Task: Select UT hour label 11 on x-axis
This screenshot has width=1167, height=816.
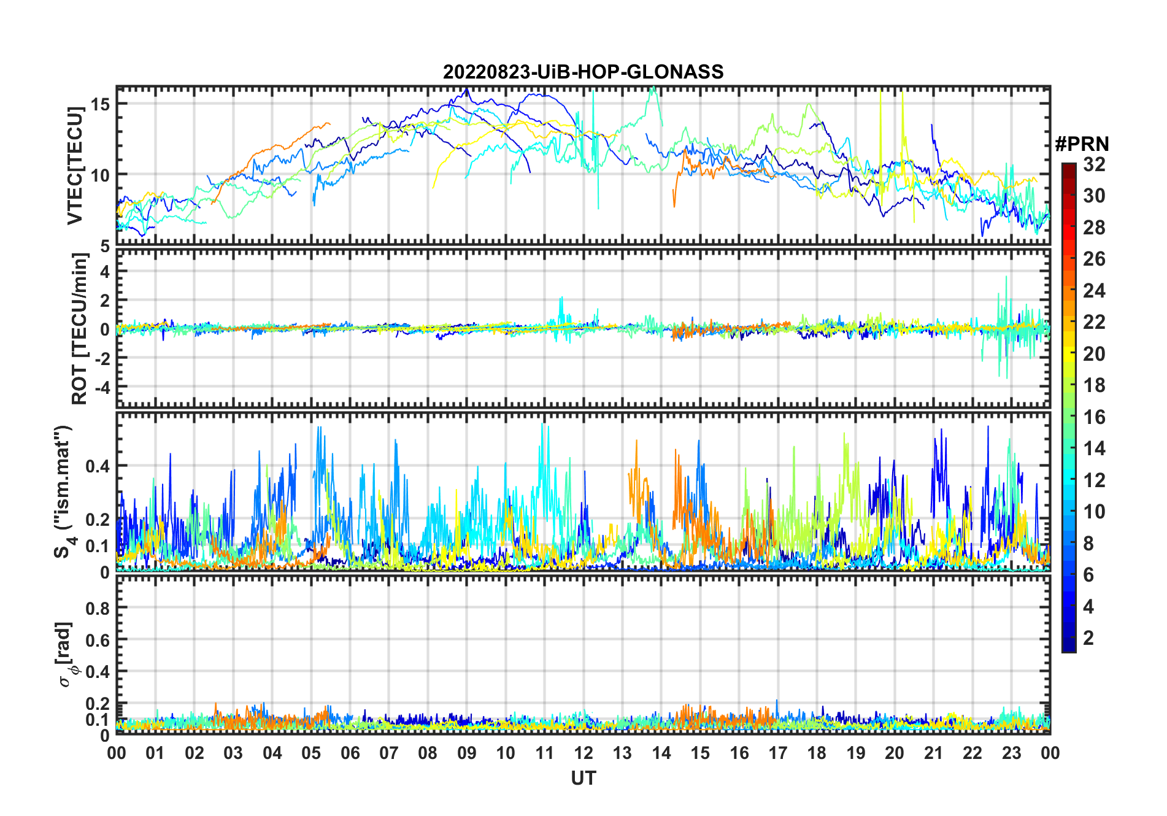Action: point(545,753)
